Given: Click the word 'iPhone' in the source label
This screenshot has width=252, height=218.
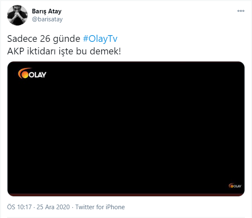Looking at the screenshot, I should 115,207.
